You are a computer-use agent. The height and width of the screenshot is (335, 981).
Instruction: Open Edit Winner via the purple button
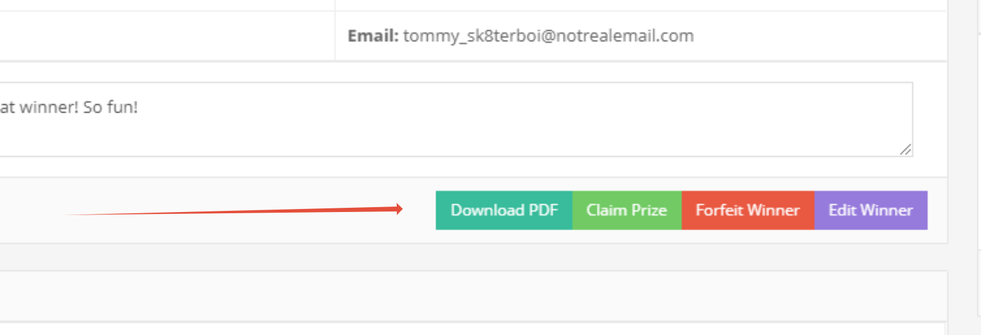871,210
